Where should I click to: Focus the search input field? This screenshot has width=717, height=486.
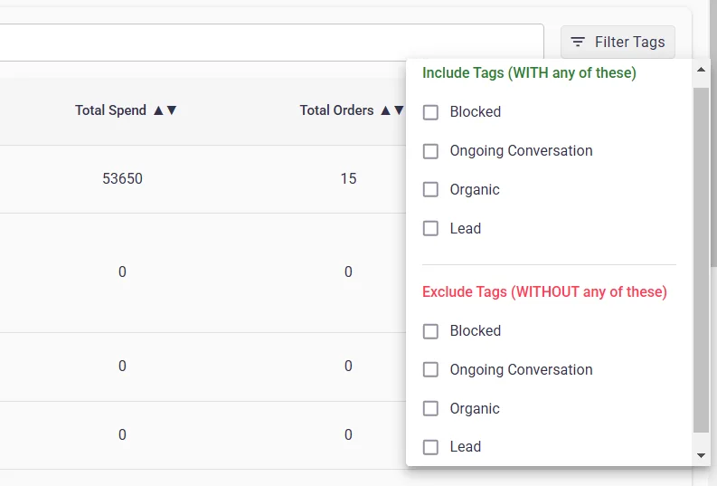271,43
